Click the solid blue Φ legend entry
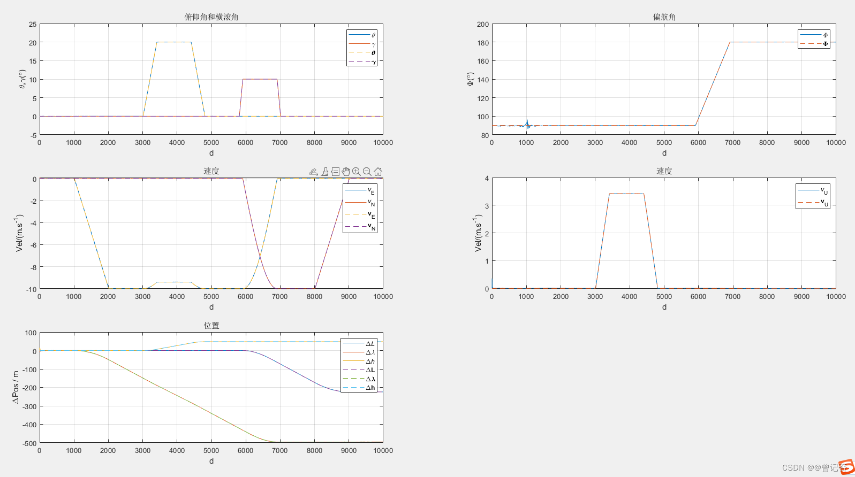This screenshot has width=855, height=477. pos(814,35)
